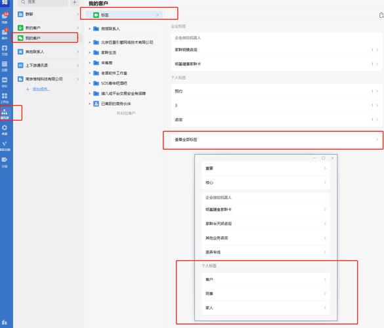The image size is (384, 328).
Task: Open the Contacts organization icon in sidebar
Action: coord(5,114)
